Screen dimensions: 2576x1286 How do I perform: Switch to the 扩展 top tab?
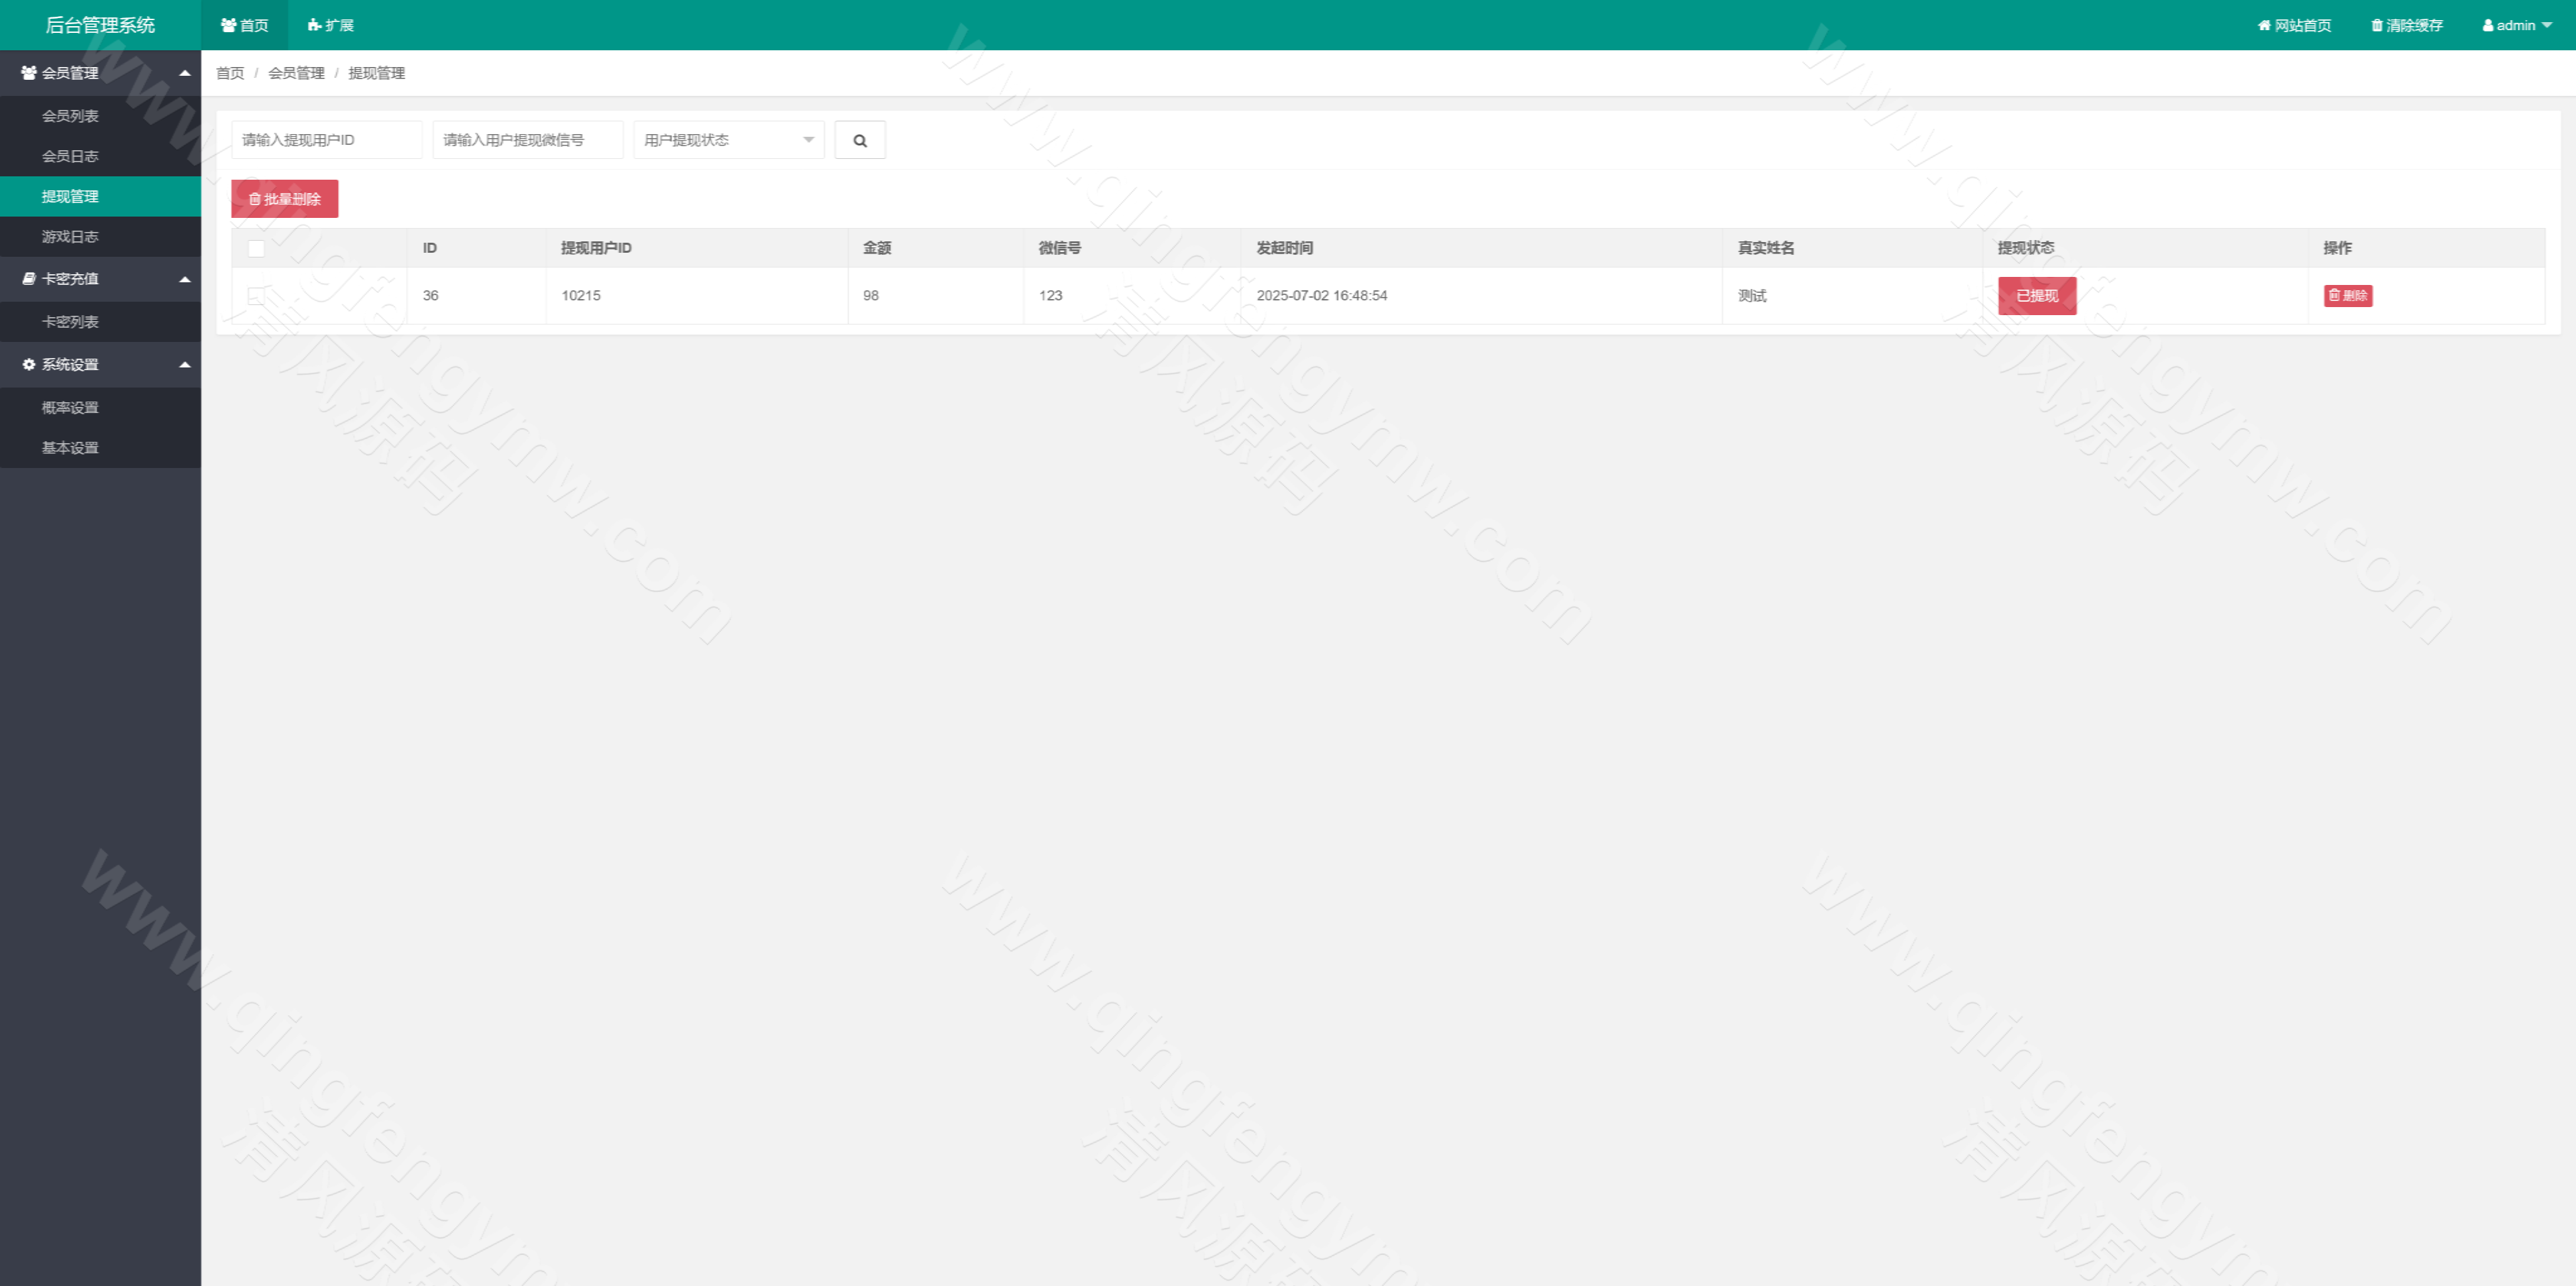tap(331, 25)
